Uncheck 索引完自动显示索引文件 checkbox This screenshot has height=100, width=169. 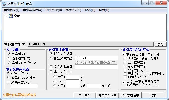(x=123, y=54)
